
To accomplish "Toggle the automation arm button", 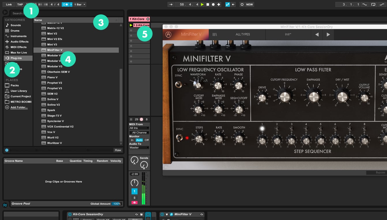I will click(228, 5).
